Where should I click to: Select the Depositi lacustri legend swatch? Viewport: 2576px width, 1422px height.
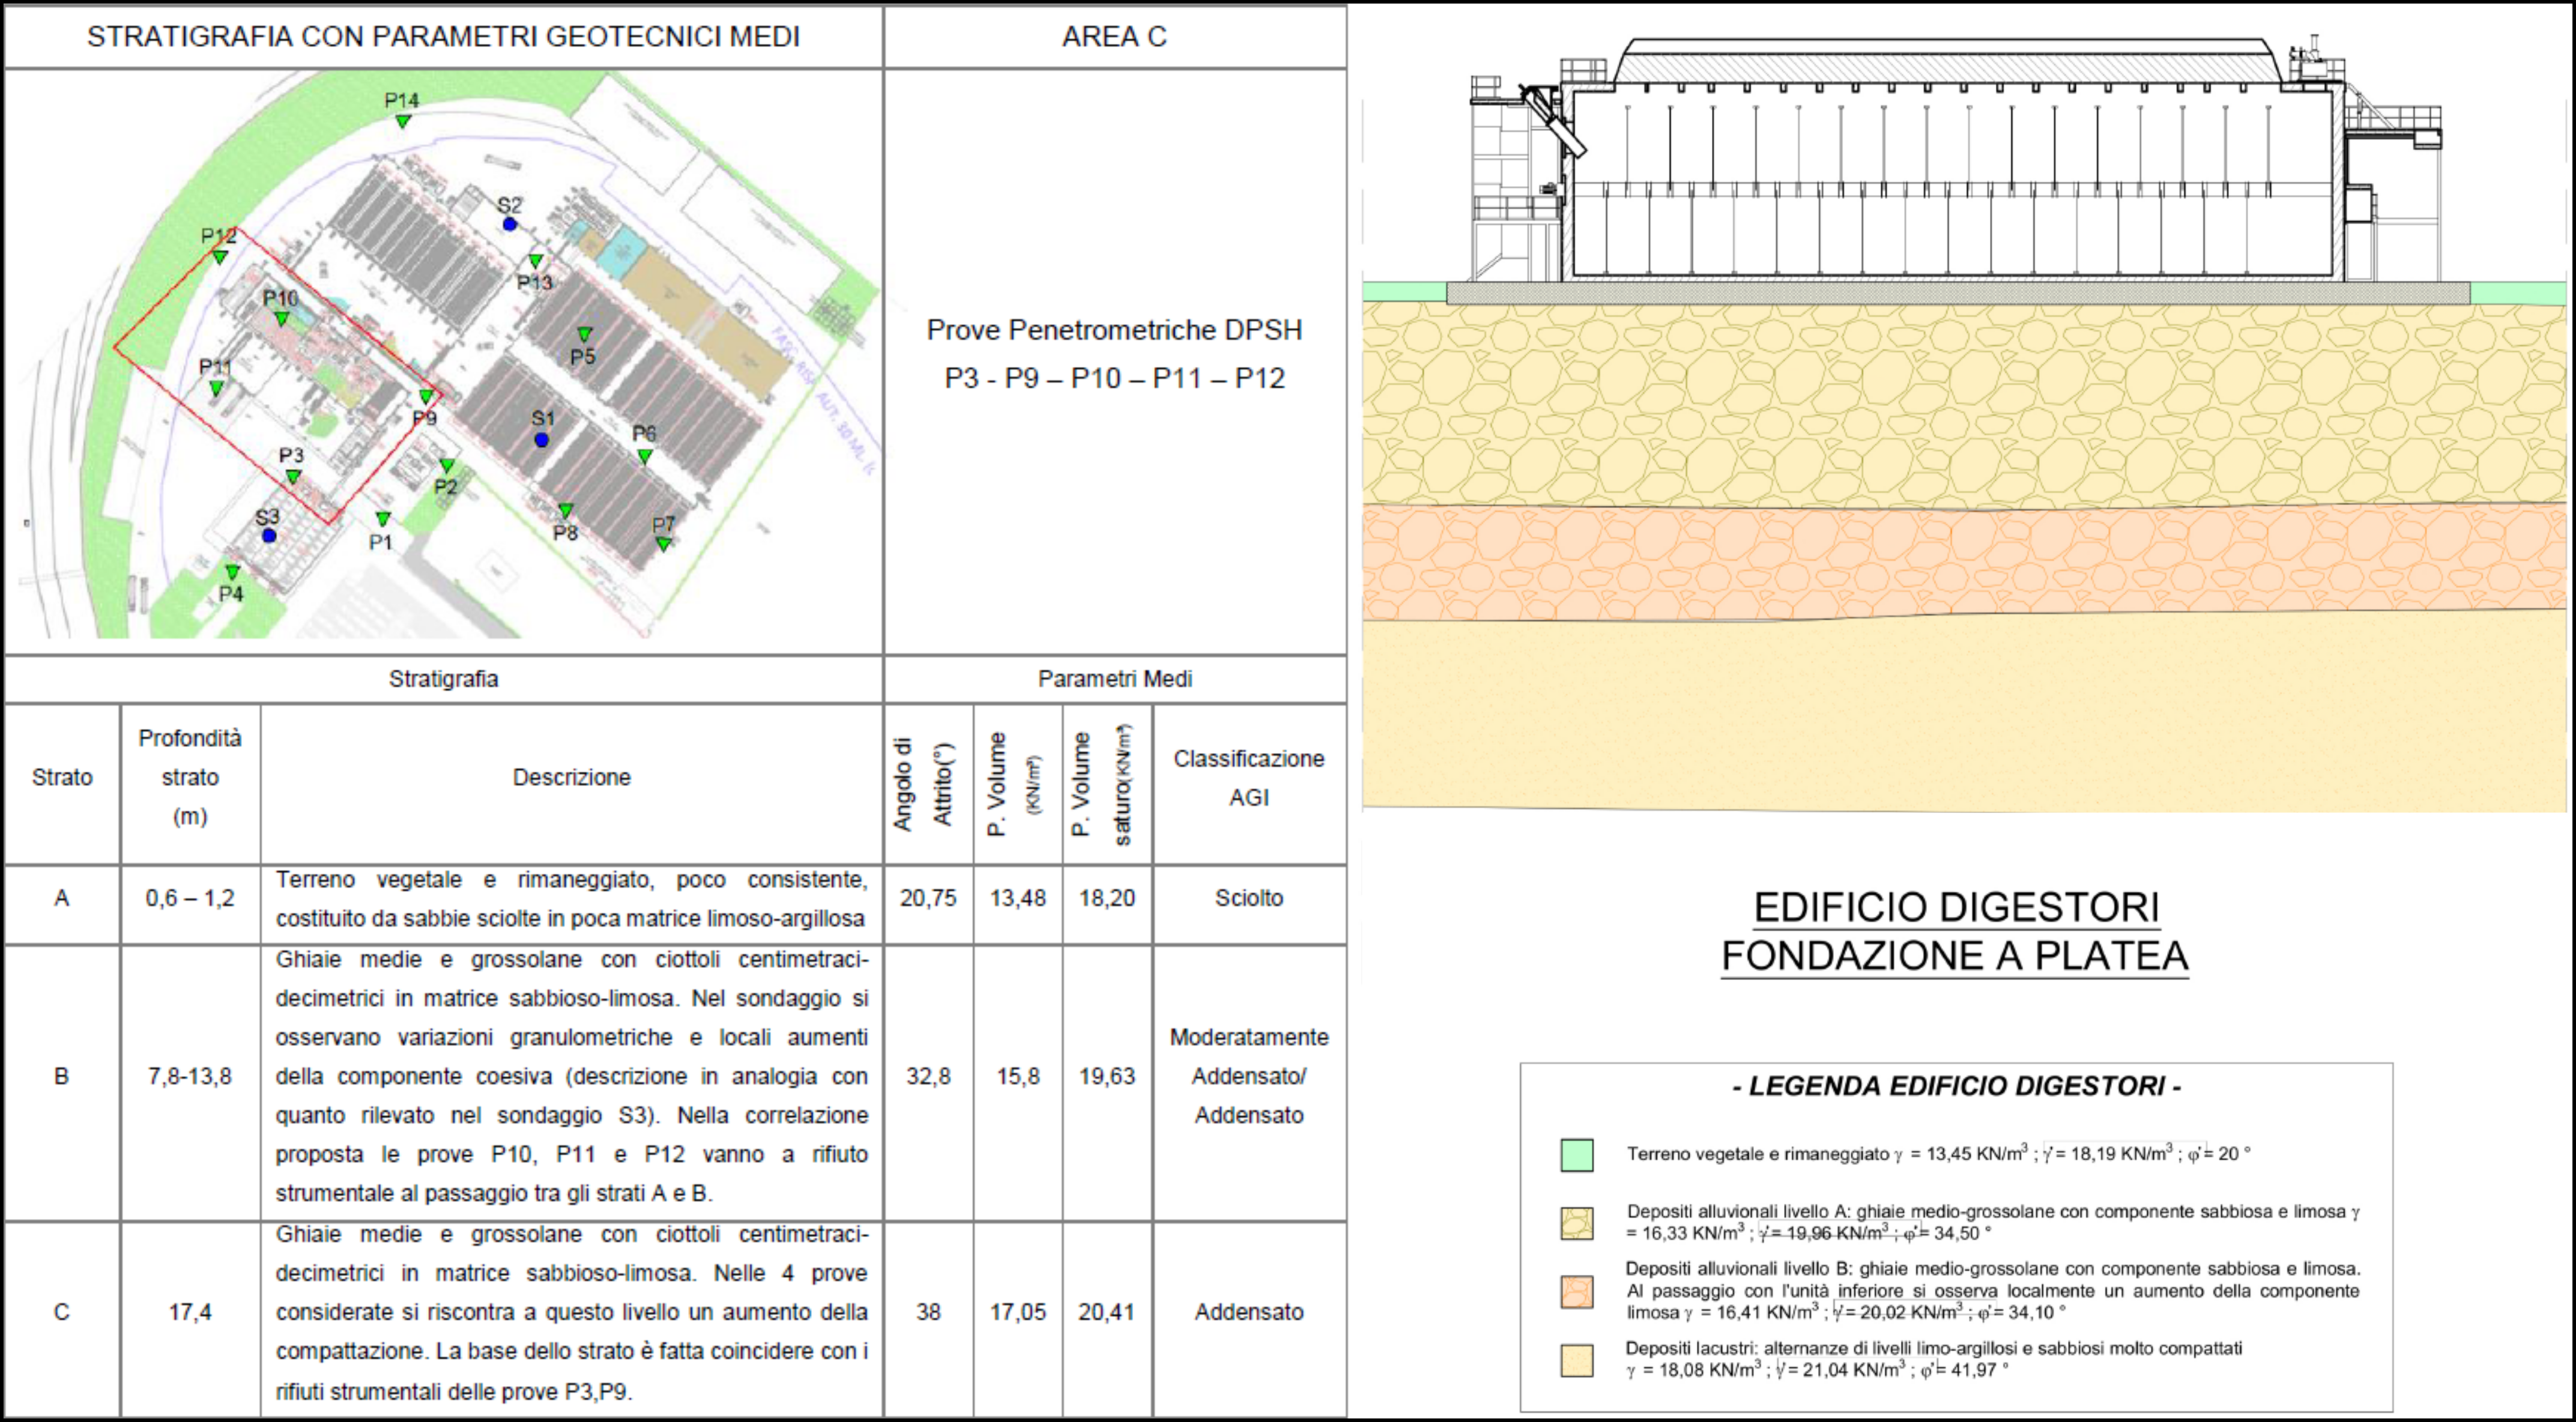coord(1577,1361)
